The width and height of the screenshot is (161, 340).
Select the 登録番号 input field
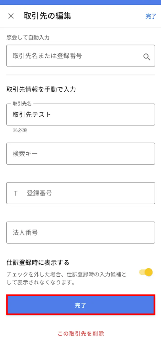click(x=80, y=193)
